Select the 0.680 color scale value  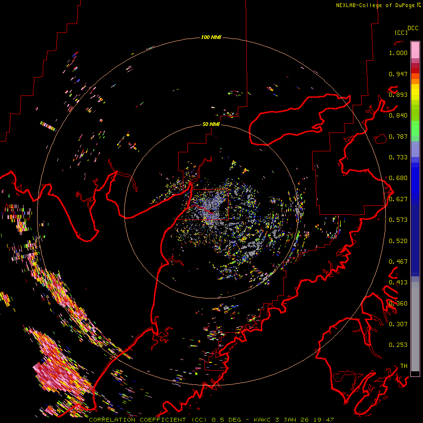coord(398,178)
